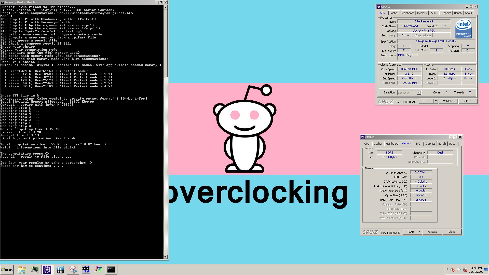Image resolution: width=489 pixels, height=275 pixels.
Task: Click the disconnected network tray icon
Action: pos(465,270)
